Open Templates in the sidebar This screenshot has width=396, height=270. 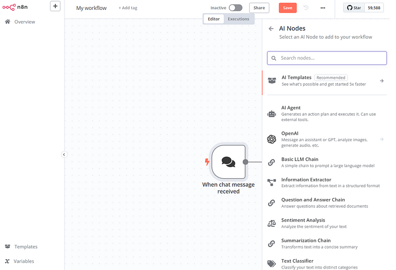[x=26, y=246]
